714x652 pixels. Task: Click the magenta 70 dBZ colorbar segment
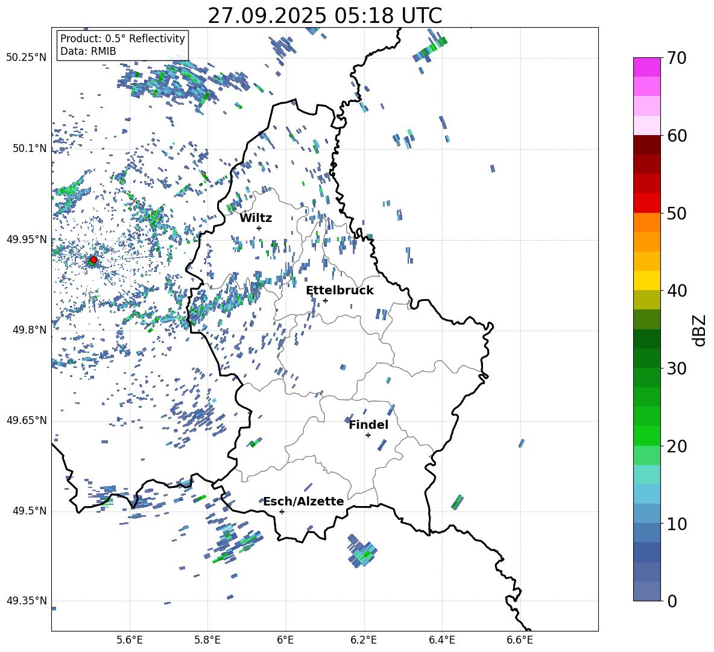coord(647,67)
